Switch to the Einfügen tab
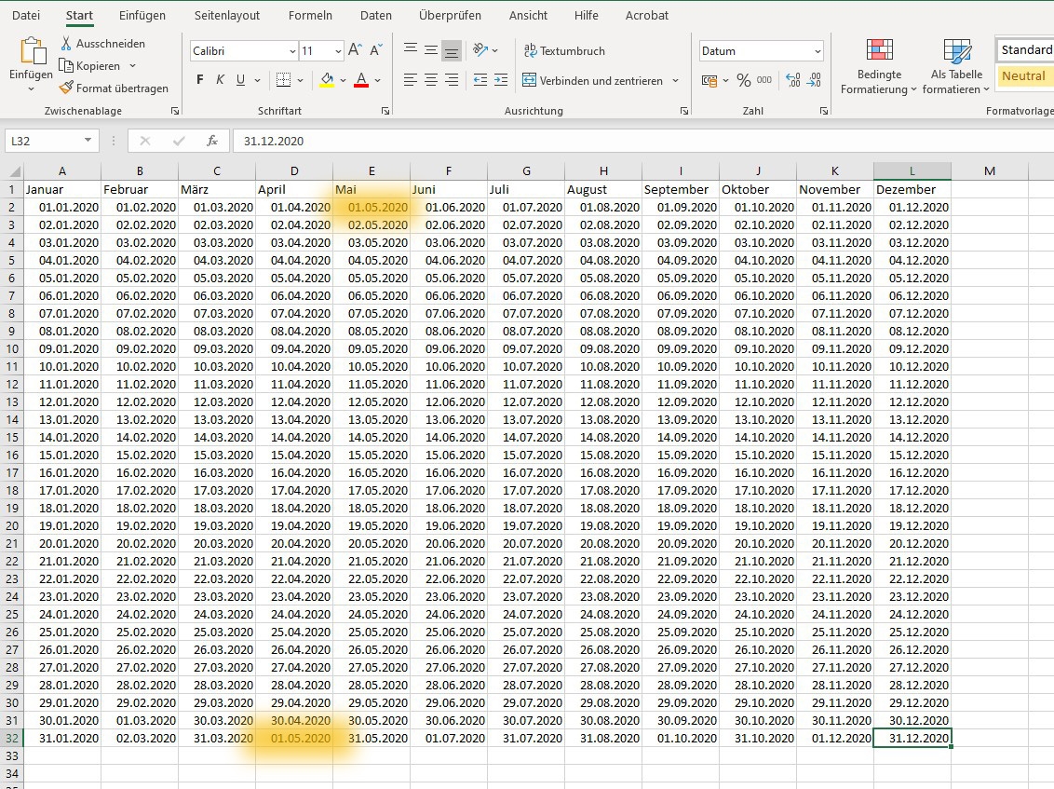 (142, 15)
